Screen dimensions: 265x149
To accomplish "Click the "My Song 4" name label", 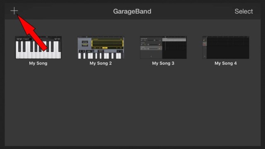I will (x=226, y=63).
